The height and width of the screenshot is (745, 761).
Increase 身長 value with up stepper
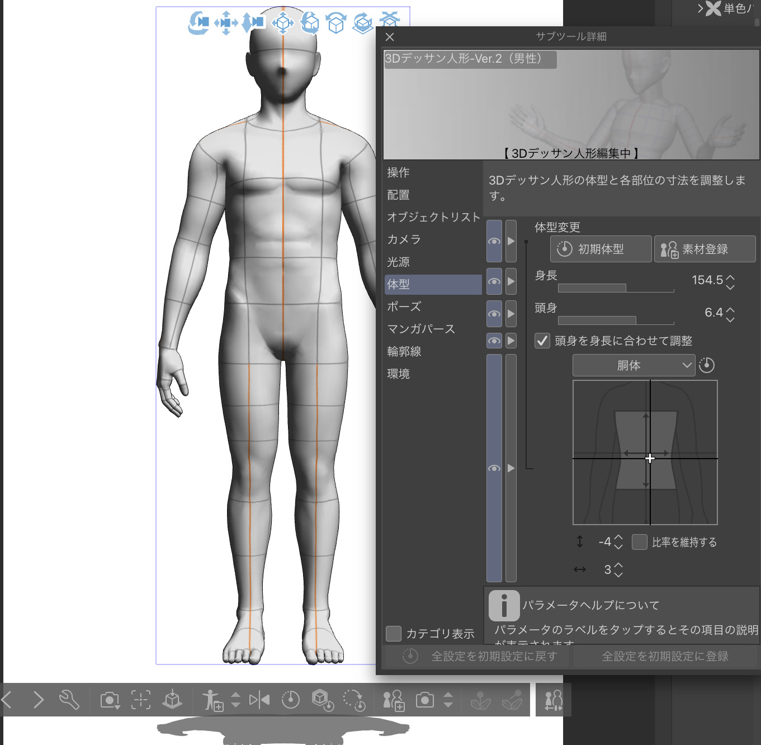[730, 276]
